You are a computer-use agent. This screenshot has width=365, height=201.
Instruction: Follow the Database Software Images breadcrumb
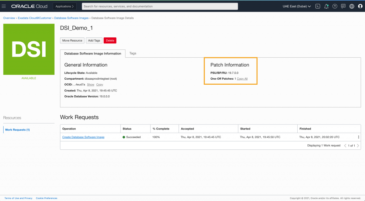pos(71,18)
